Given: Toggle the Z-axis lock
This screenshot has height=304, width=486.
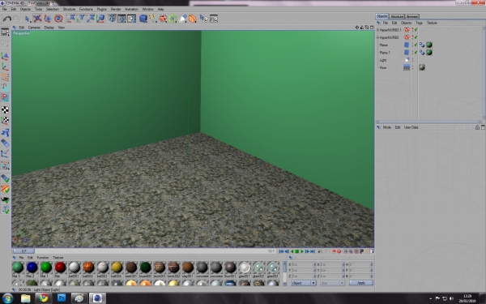Looking at the screenshot, I should coord(91,19).
